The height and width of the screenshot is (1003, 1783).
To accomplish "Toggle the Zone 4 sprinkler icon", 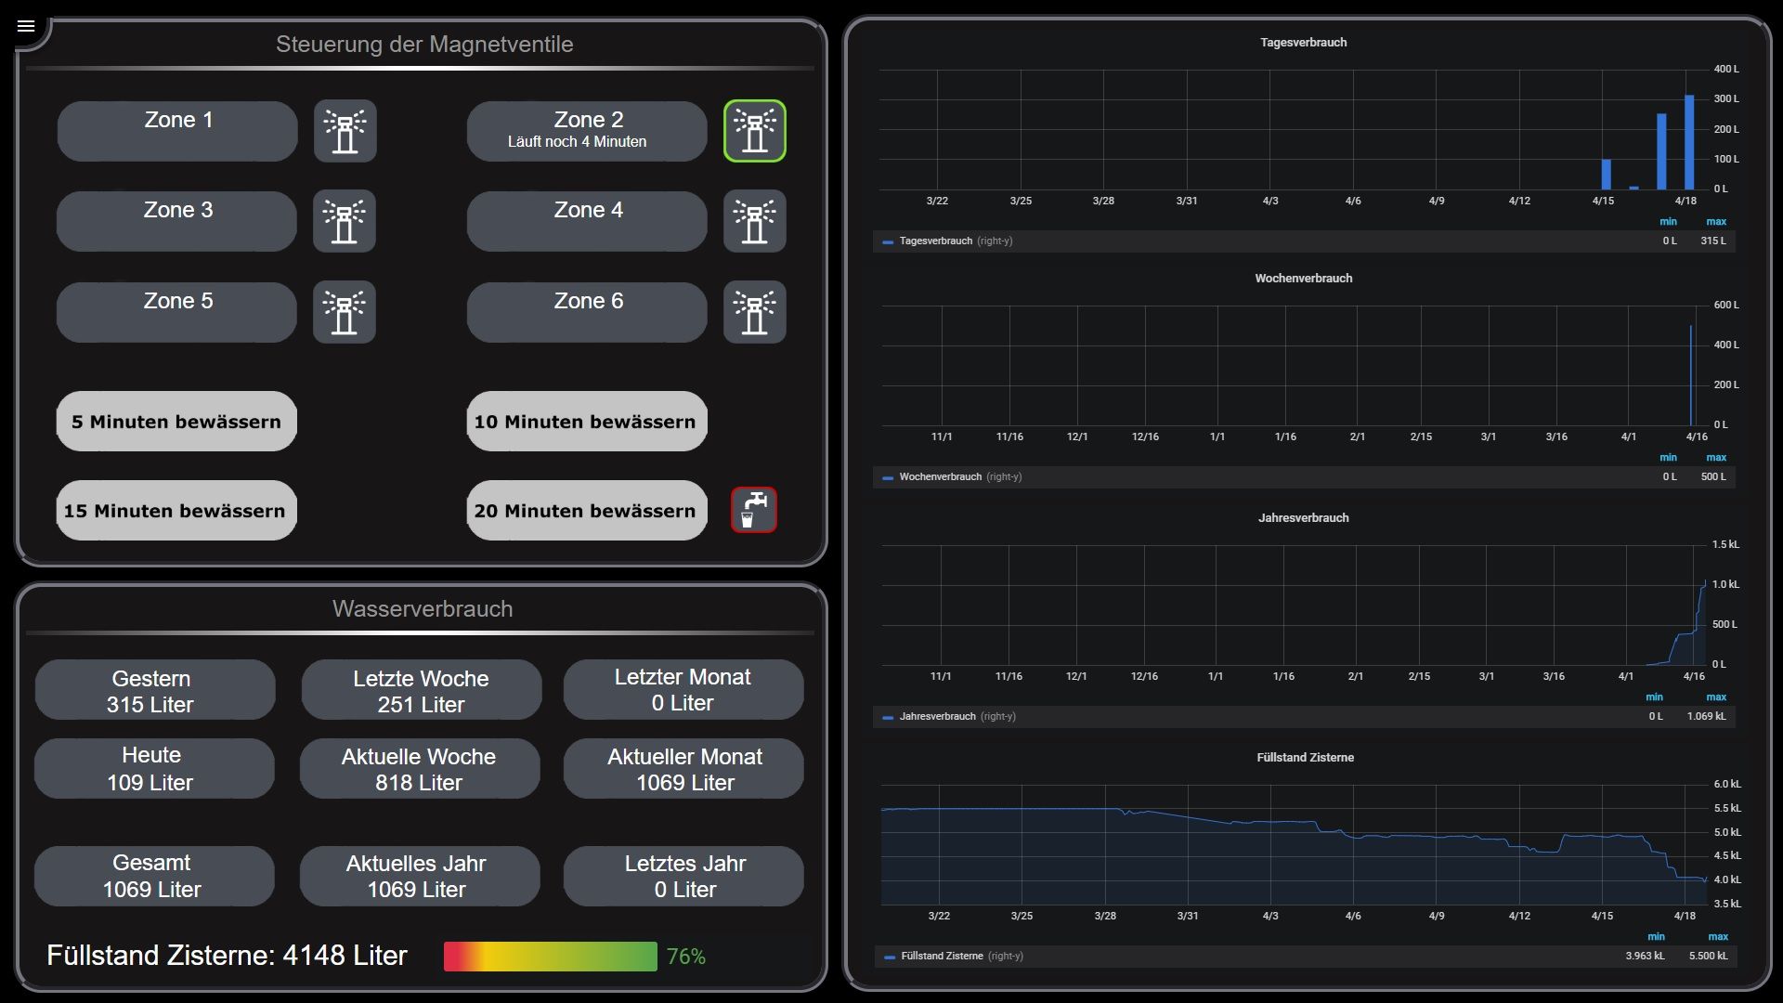I will pyautogui.click(x=754, y=221).
